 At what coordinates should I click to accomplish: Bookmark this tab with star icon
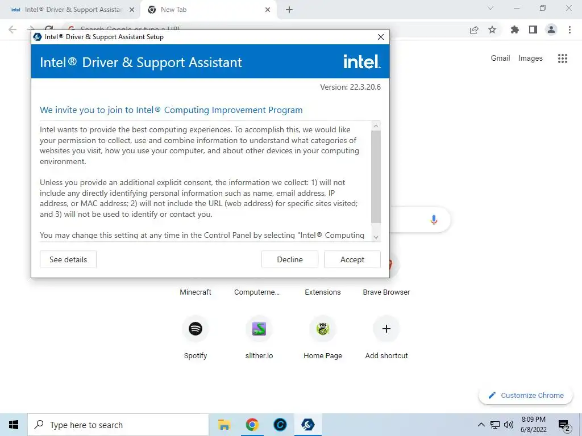coord(492,30)
